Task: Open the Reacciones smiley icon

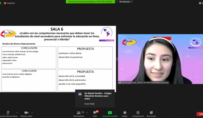Action: pos(151,113)
